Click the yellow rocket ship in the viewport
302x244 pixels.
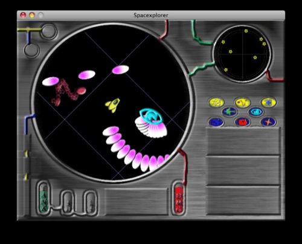click(112, 105)
